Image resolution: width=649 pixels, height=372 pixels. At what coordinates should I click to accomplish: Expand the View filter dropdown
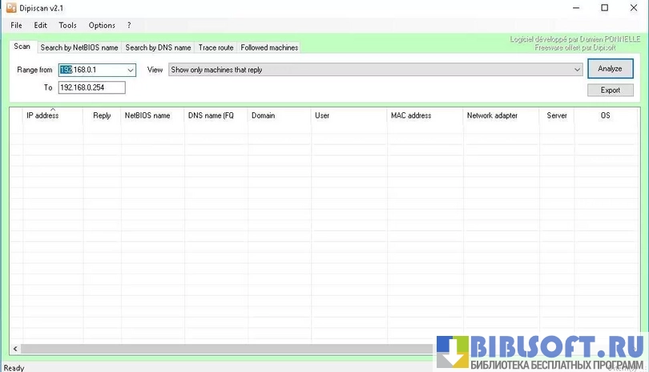pyautogui.click(x=577, y=71)
